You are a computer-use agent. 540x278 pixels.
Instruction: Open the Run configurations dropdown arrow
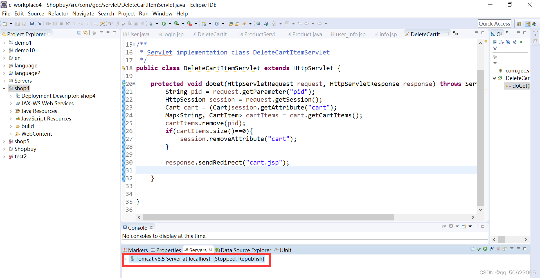tap(170, 24)
